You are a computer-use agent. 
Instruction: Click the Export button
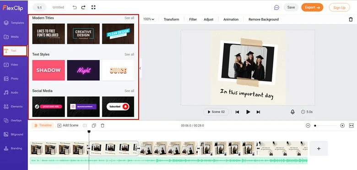pos(312,7)
